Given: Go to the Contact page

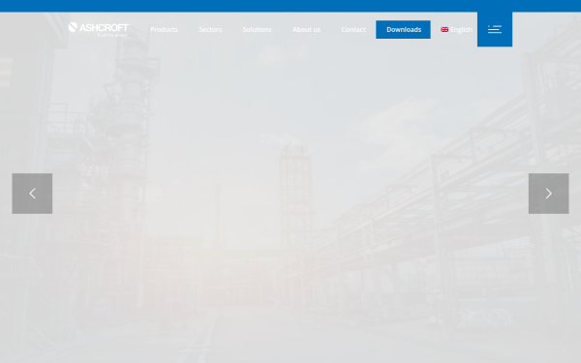Looking at the screenshot, I should tap(353, 30).
